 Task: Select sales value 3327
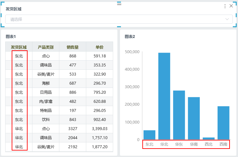pos(73,129)
